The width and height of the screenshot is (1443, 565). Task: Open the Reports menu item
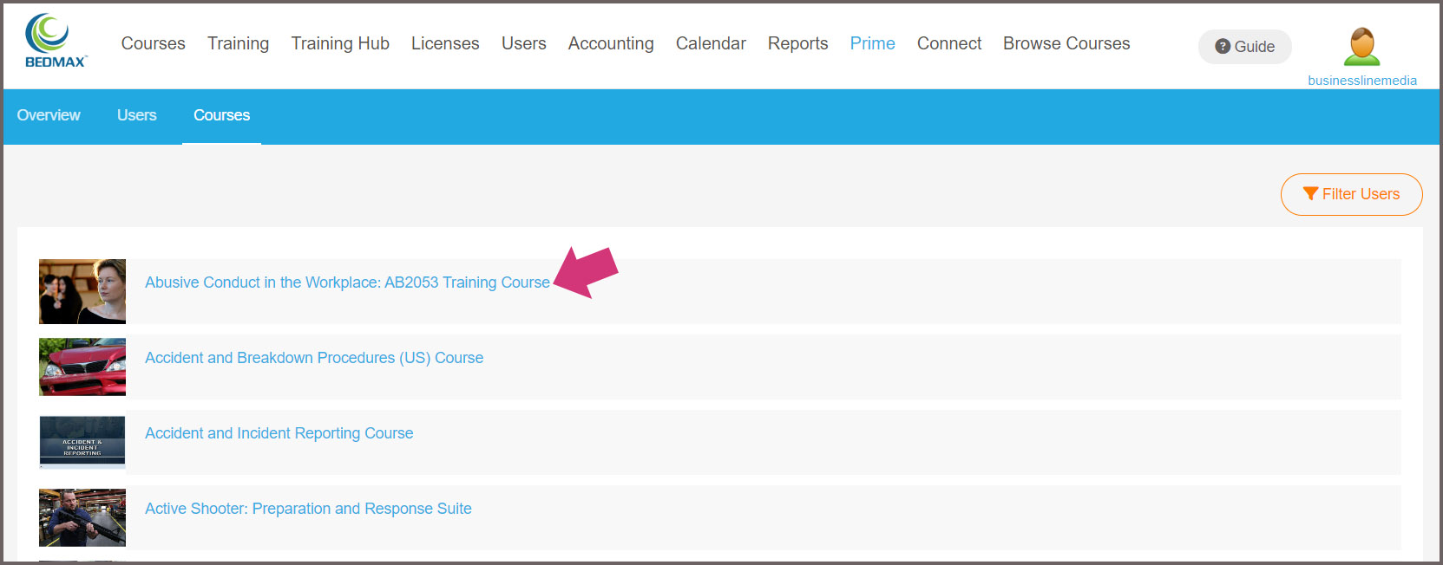tap(797, 43)
